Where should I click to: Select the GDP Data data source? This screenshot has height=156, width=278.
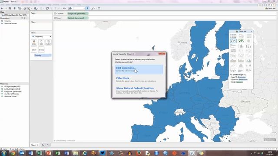click(14, 15)
